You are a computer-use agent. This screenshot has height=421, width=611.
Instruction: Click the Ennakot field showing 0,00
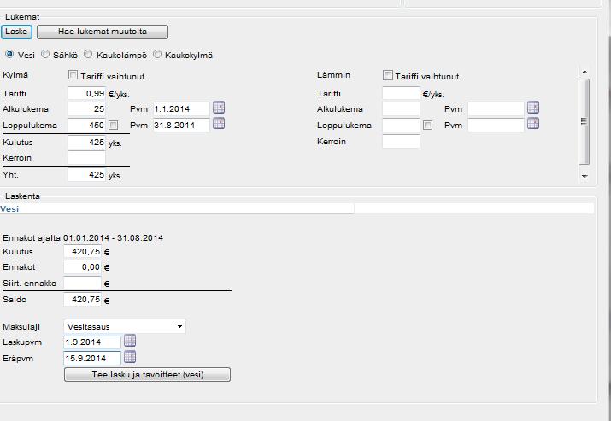[x=82, y=267]
